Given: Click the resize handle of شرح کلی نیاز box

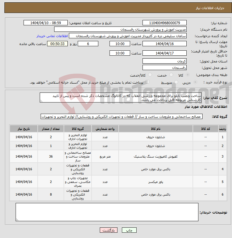Looking at the screenshot, I should point(41,101).
